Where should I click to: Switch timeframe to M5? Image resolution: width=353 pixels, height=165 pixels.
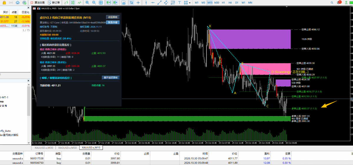click(203, 3)
